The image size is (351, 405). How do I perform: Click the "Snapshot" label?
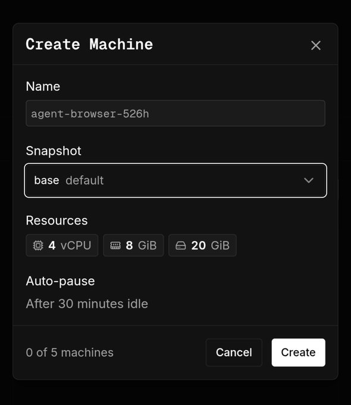pyautogui.click(x=54, y=151)
